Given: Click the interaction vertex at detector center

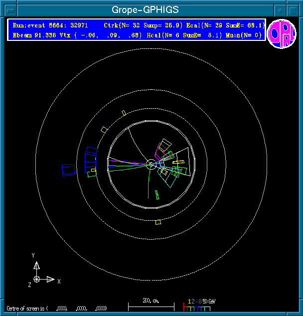Looking at the screenshot, I should (x=151, y=163).
